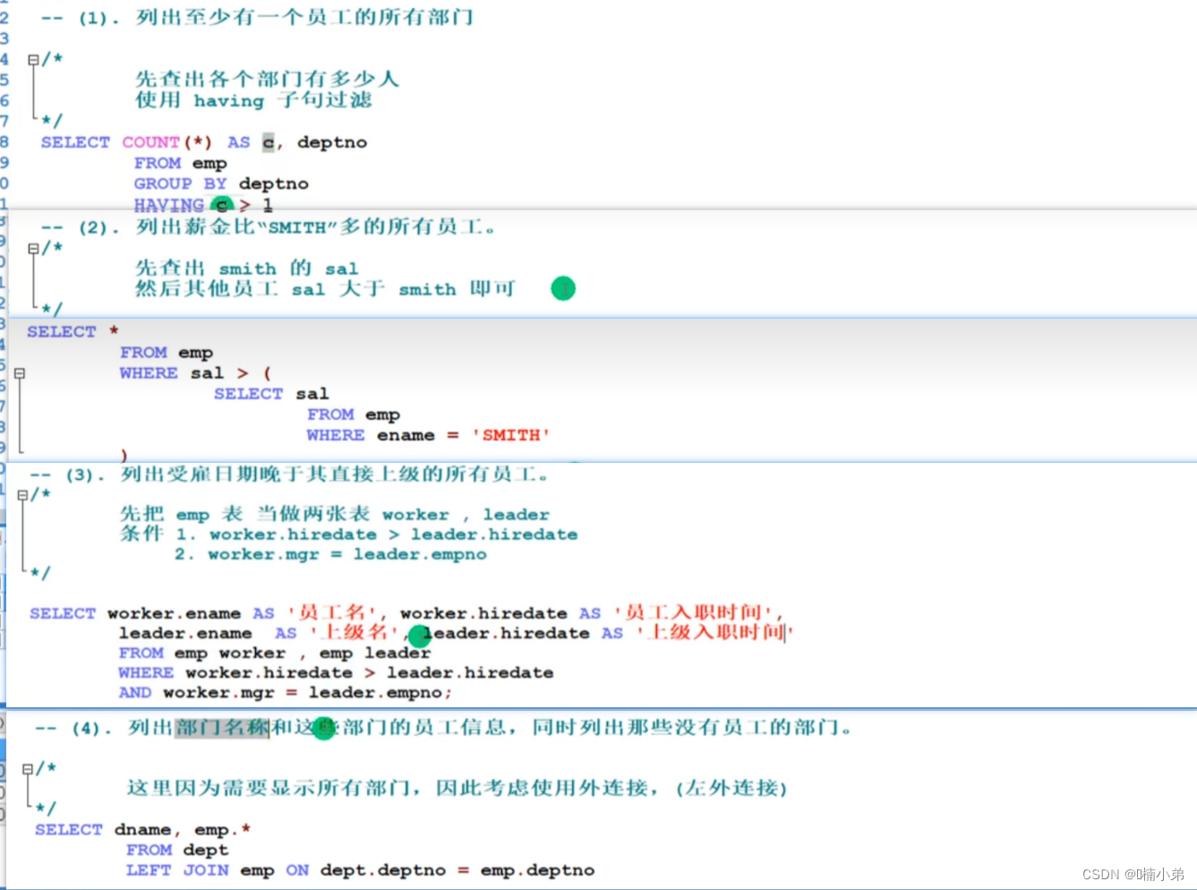
Task: Click the alias string '上级名'
Action: coord(354,632)
